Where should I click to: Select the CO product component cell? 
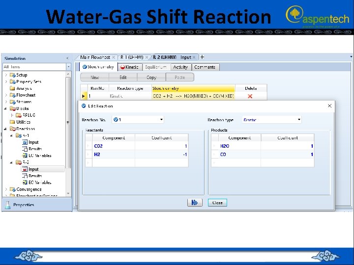coord(239,155)
